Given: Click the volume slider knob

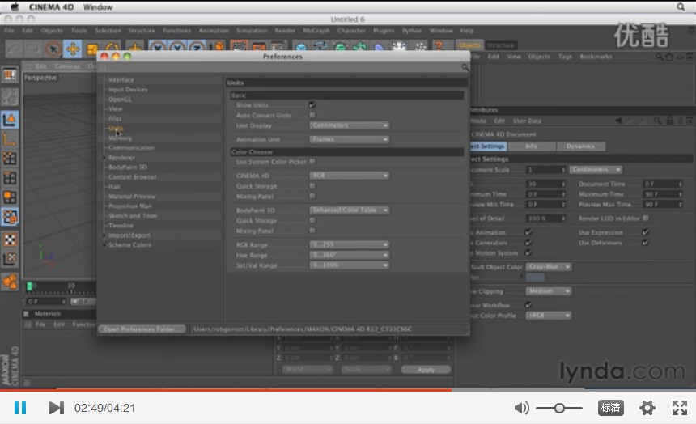Looking at the screenshot, I should (x=559, y=408).
